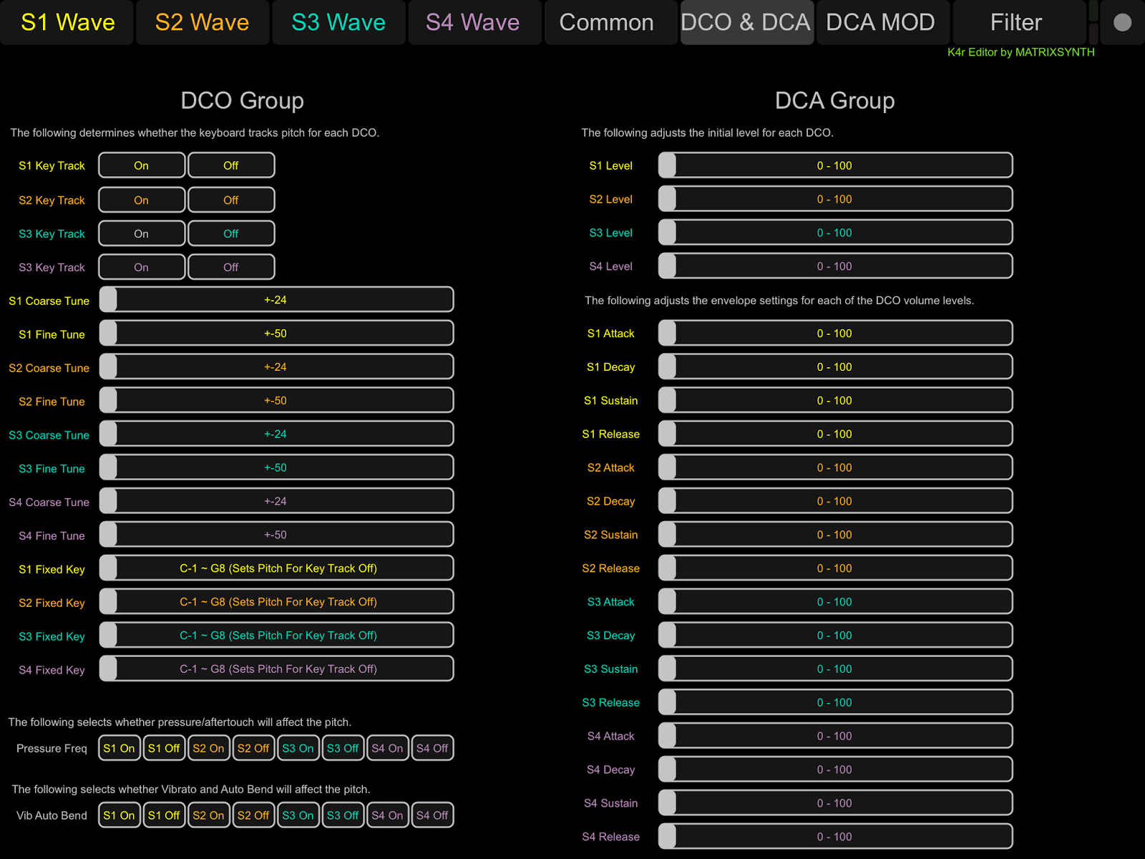
Task: Switch to the Common tab
Action: click(609, 21)
